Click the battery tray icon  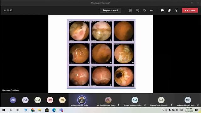173,110
